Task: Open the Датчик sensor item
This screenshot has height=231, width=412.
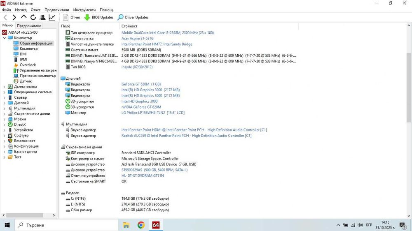Action: [x=26, y=81]
